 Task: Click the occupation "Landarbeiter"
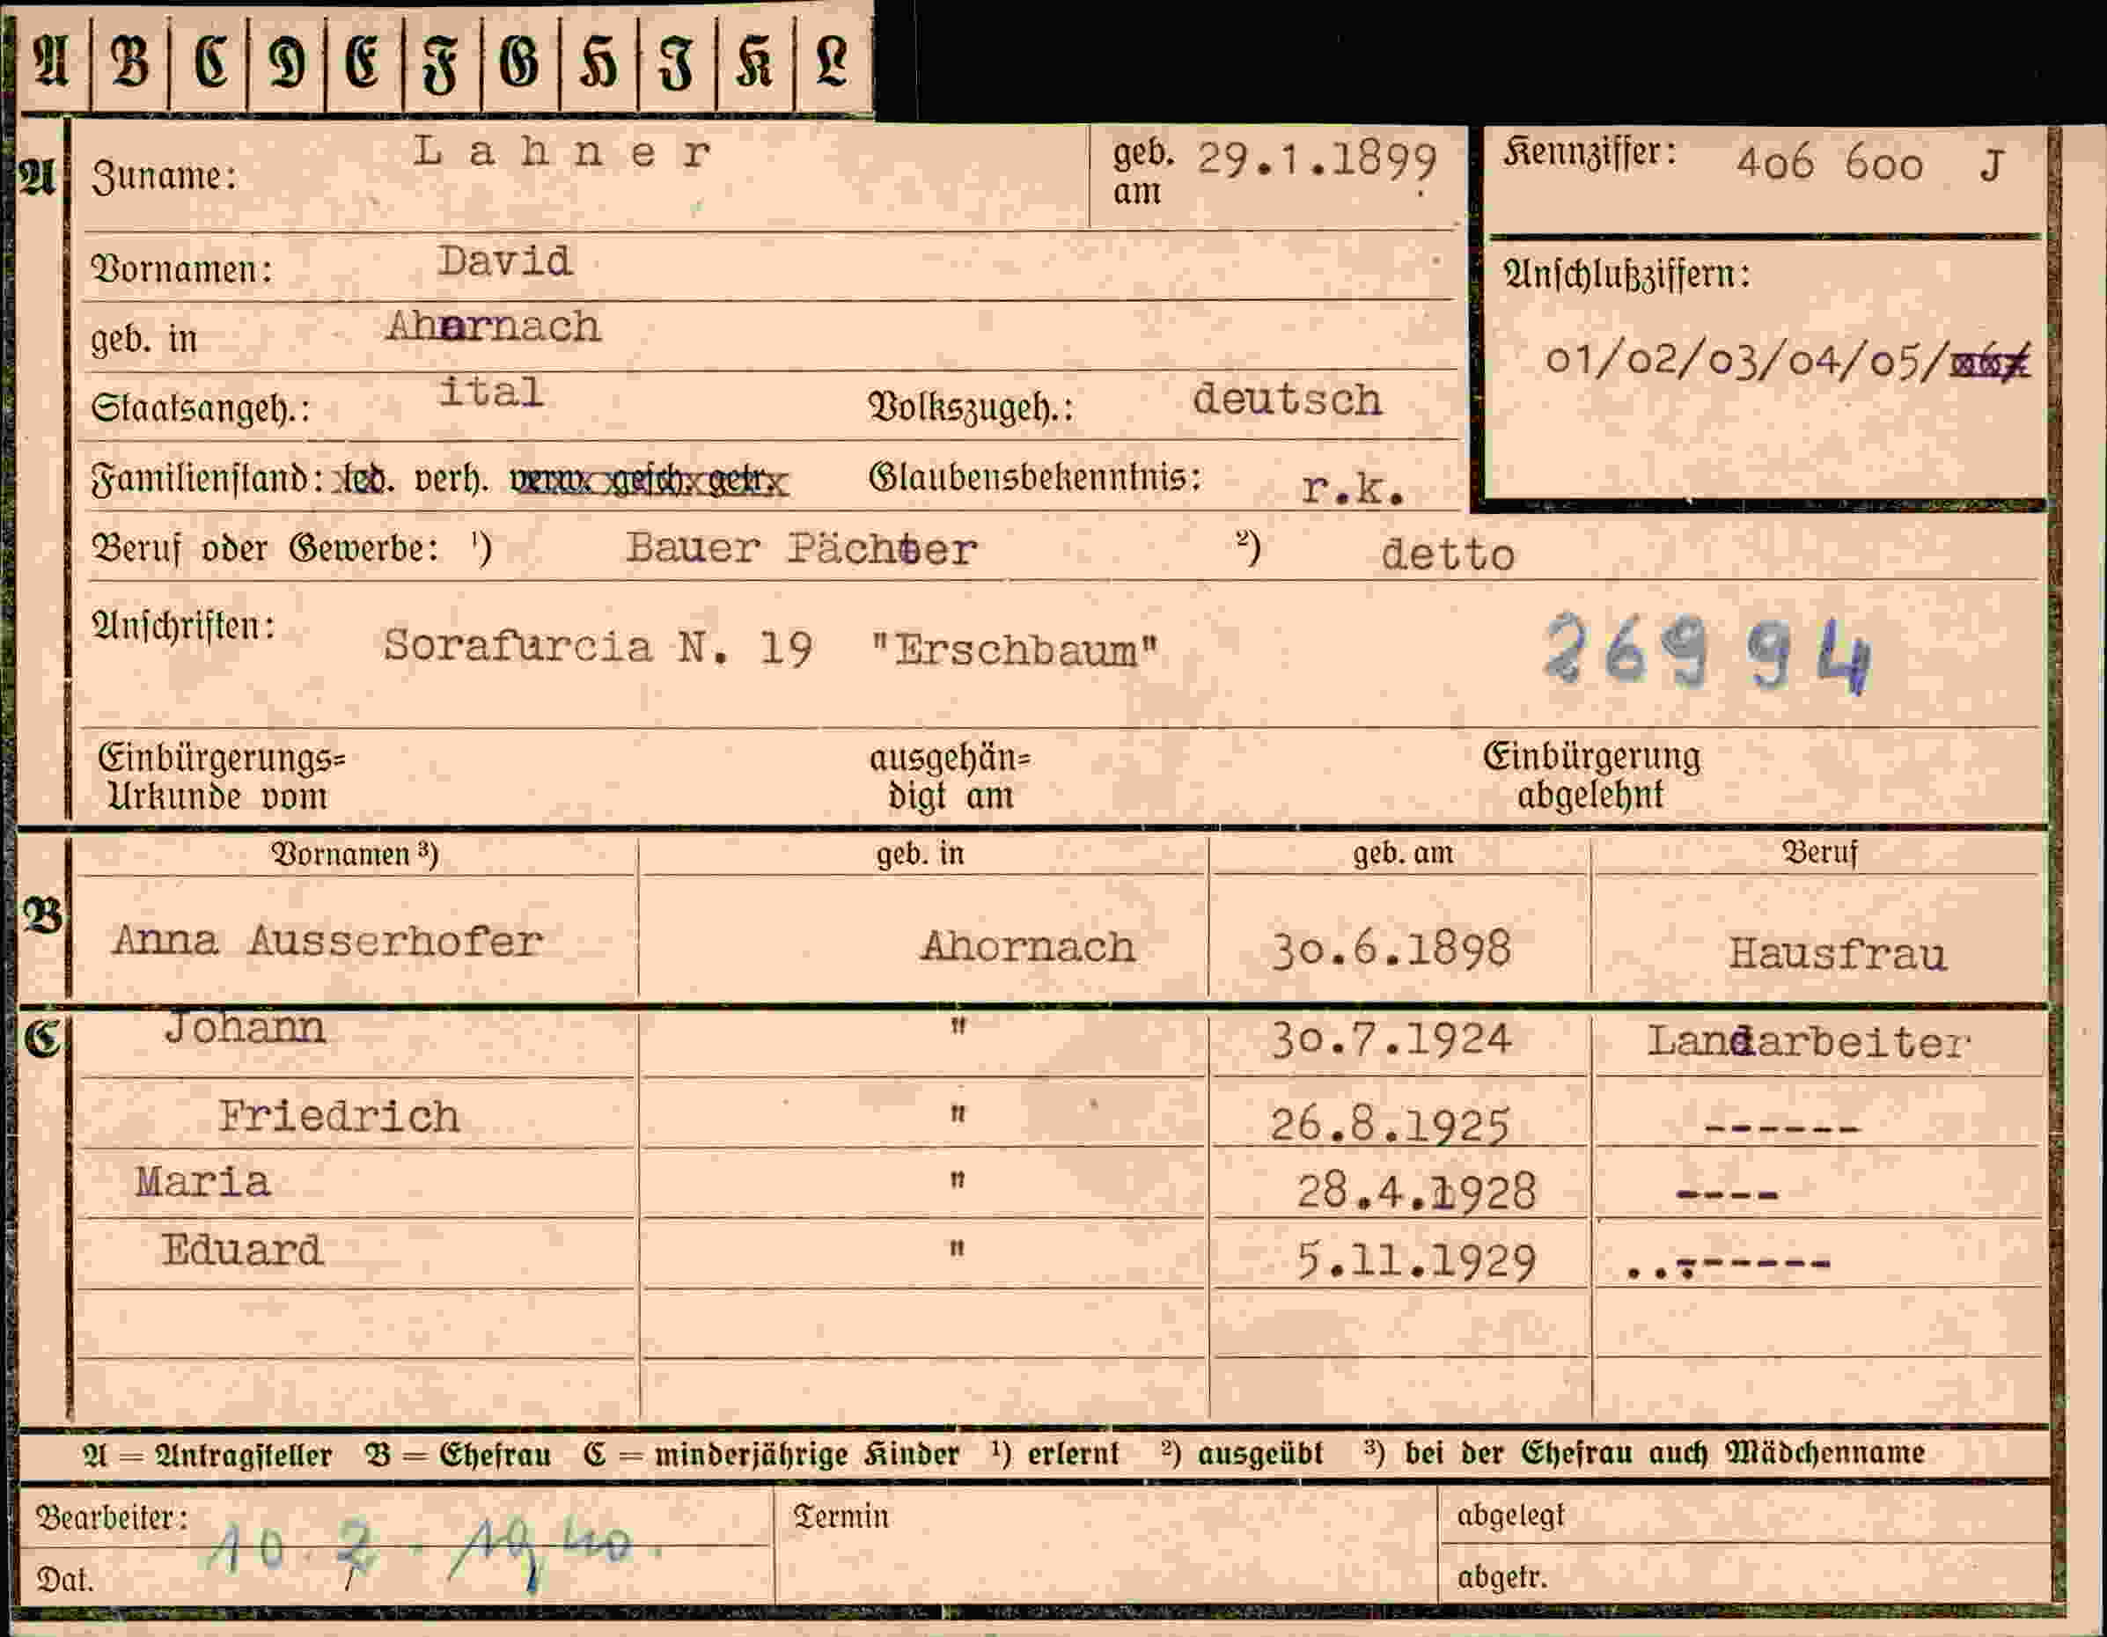(x=1807, y=1042)
